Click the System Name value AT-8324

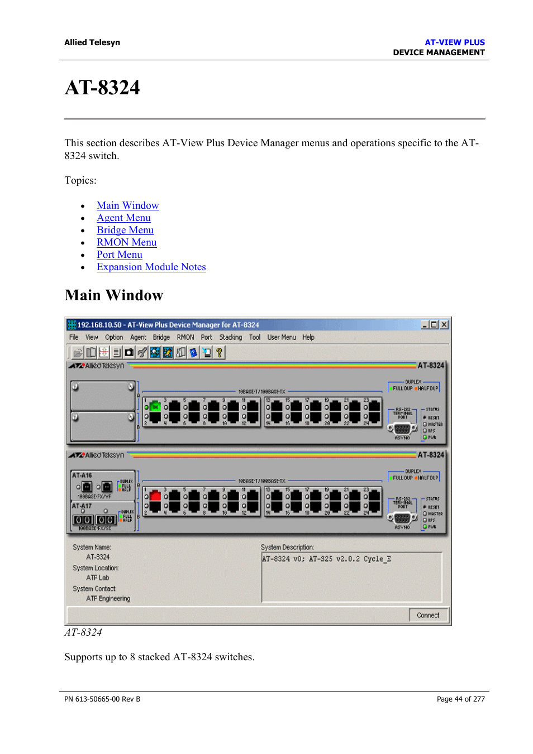click(98, 557)
